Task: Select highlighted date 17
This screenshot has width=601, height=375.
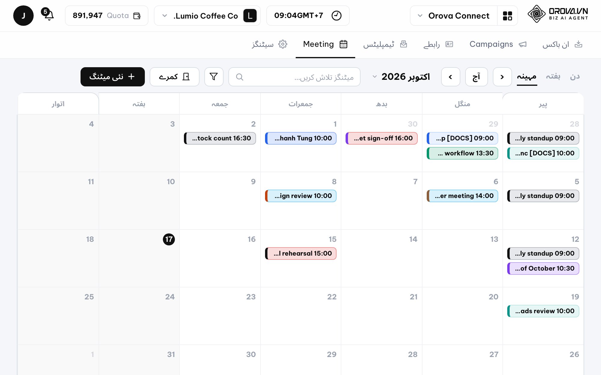Action: (169, 239)
